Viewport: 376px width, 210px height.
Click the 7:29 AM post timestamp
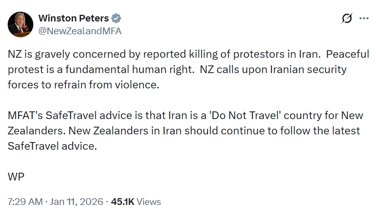point(26,201)
